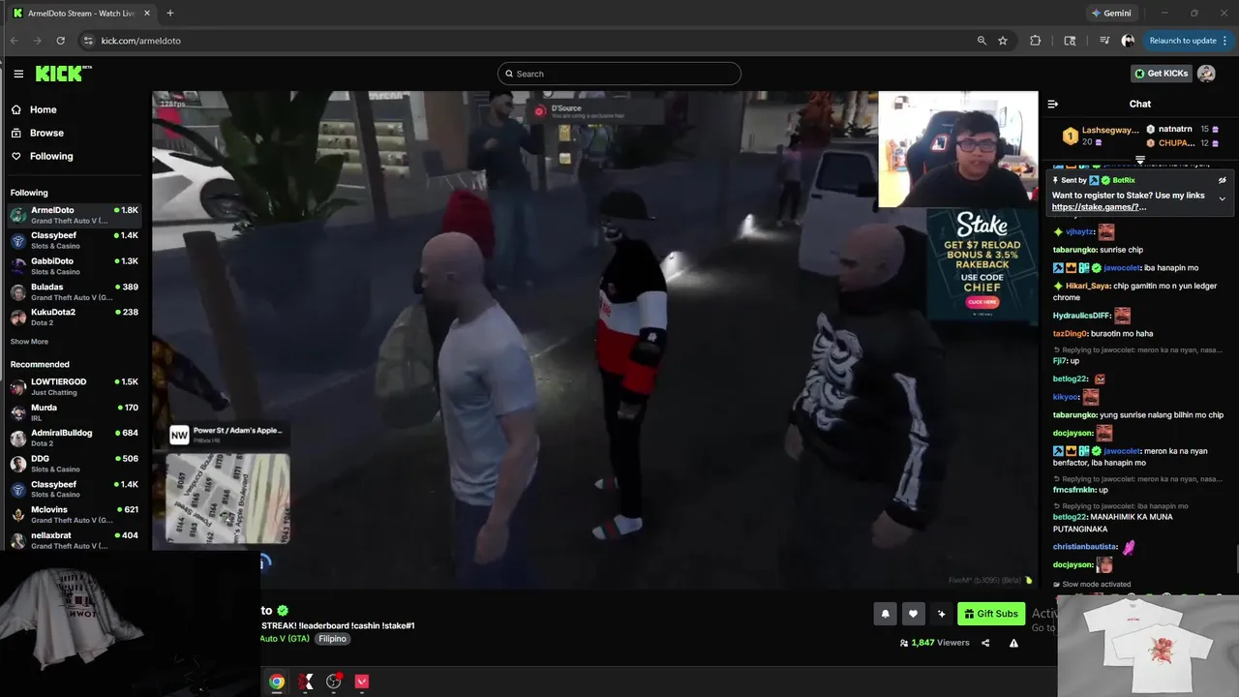The height and width of the screenshot is (697, 1239).
Task: Click the Stake ad banner on stream
Action: [982, 265]
